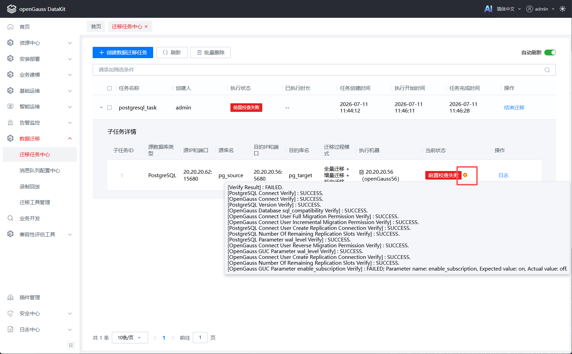Collapse the postgresql_task row expander arrow
This screenshot has height=354, width=572.
coord(101,107)
